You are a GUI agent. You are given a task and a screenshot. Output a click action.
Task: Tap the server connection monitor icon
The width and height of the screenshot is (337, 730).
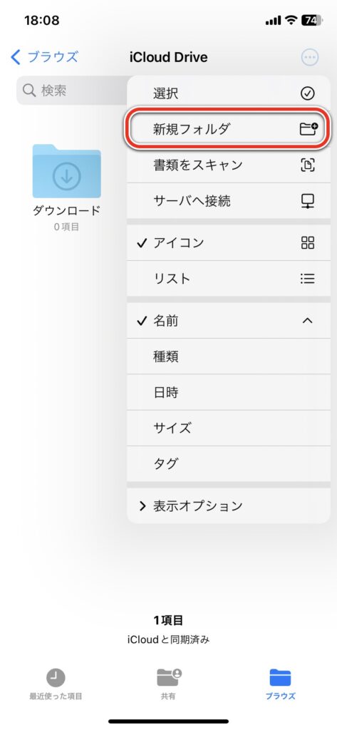coord(308,200)
